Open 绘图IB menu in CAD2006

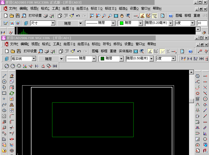69,44
